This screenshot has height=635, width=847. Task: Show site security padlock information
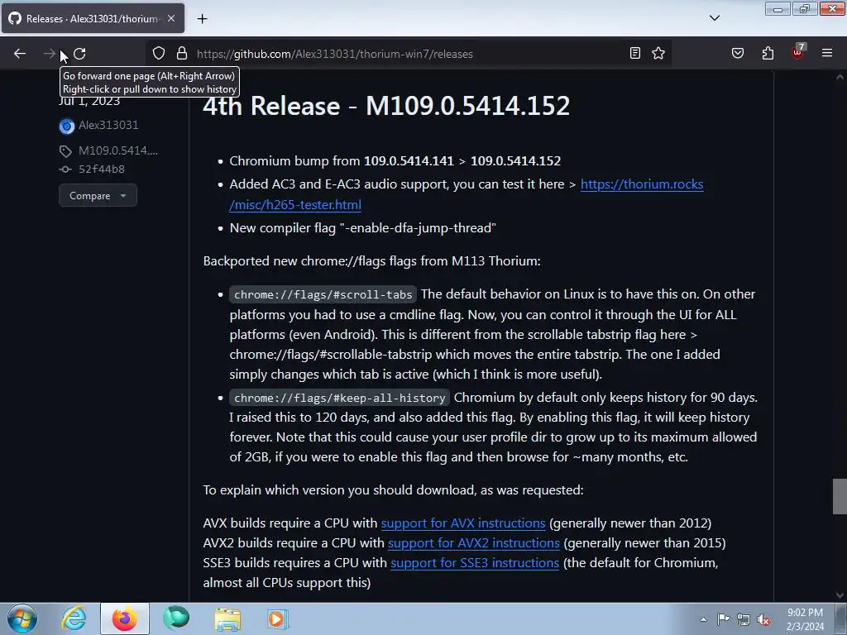tap(182, 54)
